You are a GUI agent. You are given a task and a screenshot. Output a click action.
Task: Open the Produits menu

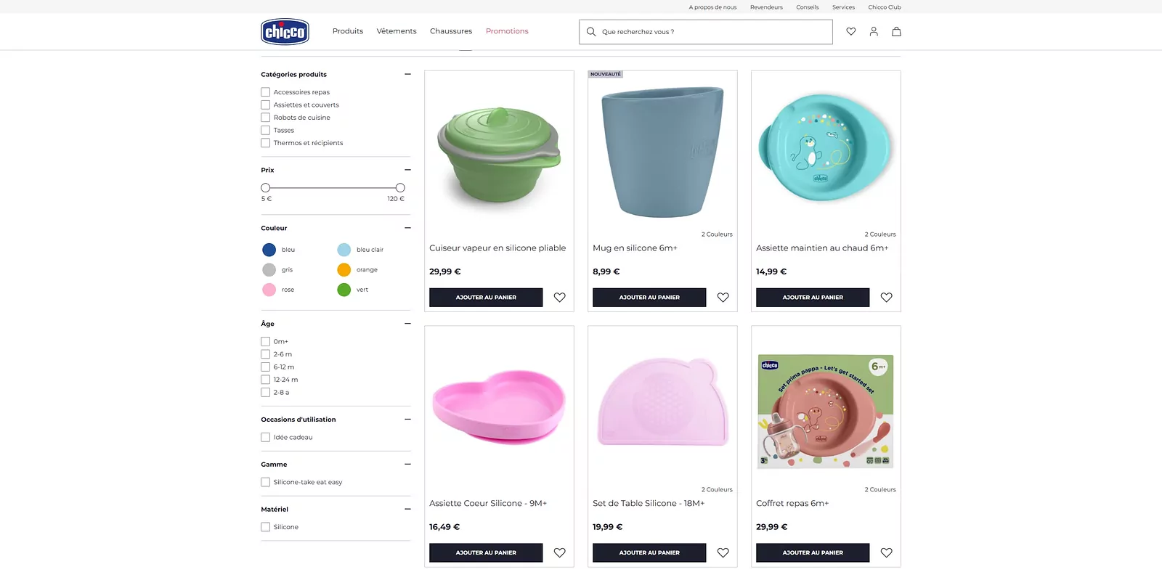click(x=348, y=31)
